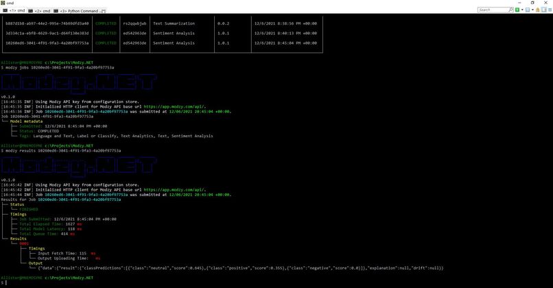Viewport: 553px width, 288px height.
Task: Click the JSON classPredictions output line
Action: (241, 268)
